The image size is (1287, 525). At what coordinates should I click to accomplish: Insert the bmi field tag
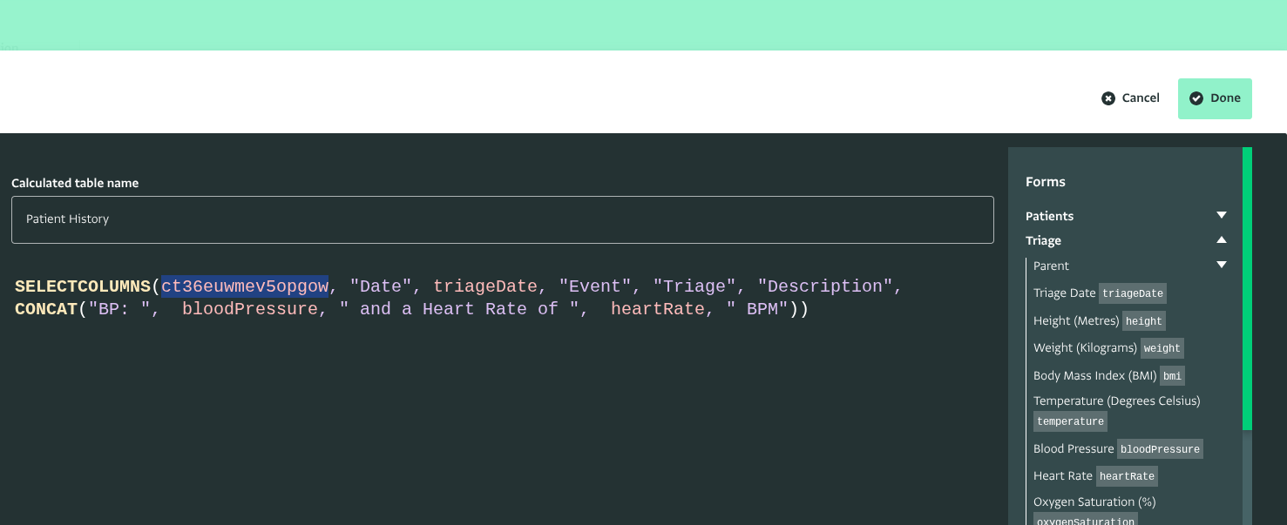coord(1172,376)
